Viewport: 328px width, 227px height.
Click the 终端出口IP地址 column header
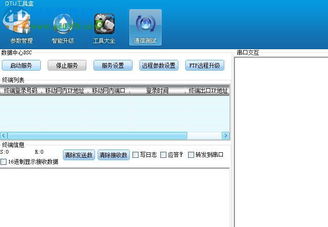pos(208,91)
